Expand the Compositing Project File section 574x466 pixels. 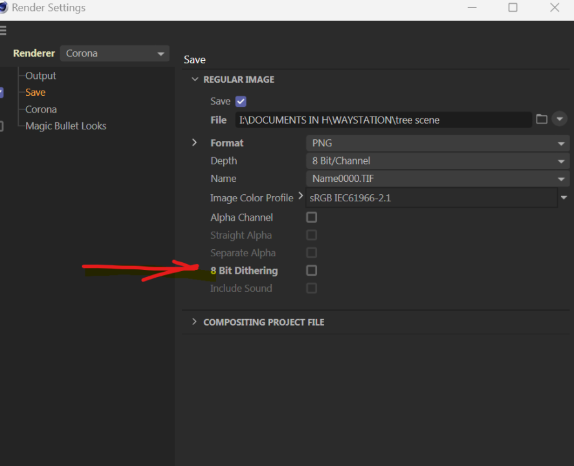pos(194,322)
